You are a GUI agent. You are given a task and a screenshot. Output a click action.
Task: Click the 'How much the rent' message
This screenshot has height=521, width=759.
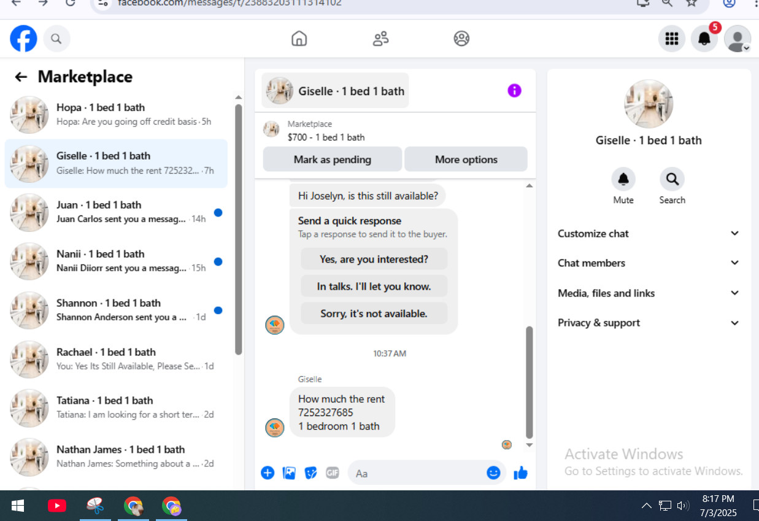342,412
